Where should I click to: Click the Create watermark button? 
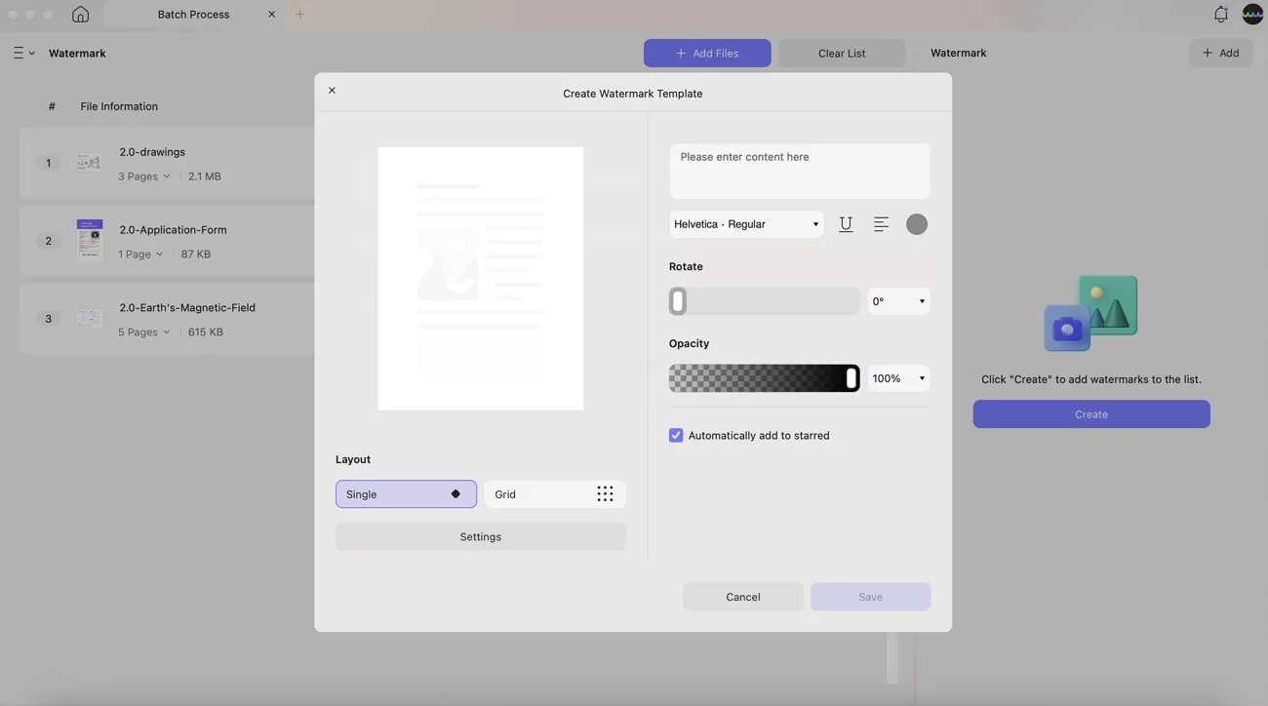click(1091, 414)
